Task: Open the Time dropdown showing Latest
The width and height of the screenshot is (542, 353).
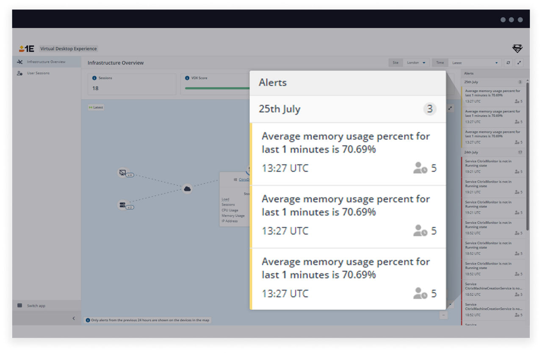Action: (475, 63)
